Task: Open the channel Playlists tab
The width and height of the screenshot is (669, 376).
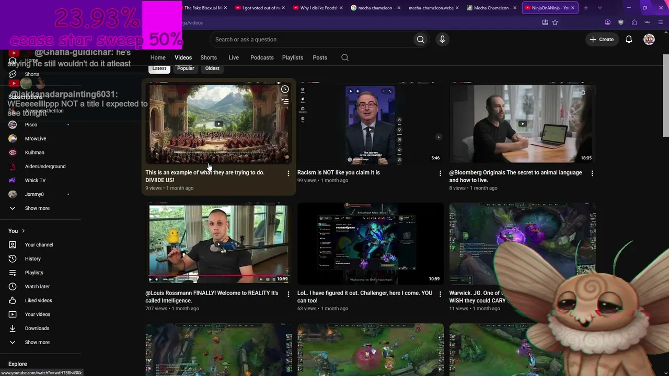Action: [293, 57]
